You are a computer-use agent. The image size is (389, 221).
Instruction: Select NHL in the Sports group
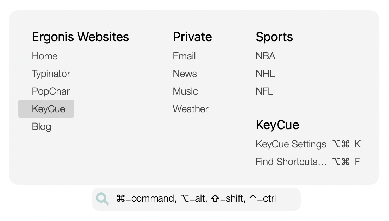[x=265, y=74]
